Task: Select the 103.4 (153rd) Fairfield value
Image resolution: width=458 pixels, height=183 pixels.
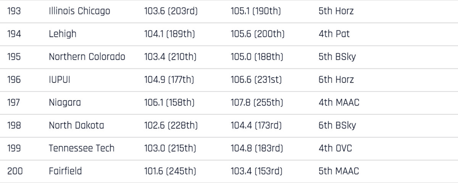Action: (x=257, y=171)
